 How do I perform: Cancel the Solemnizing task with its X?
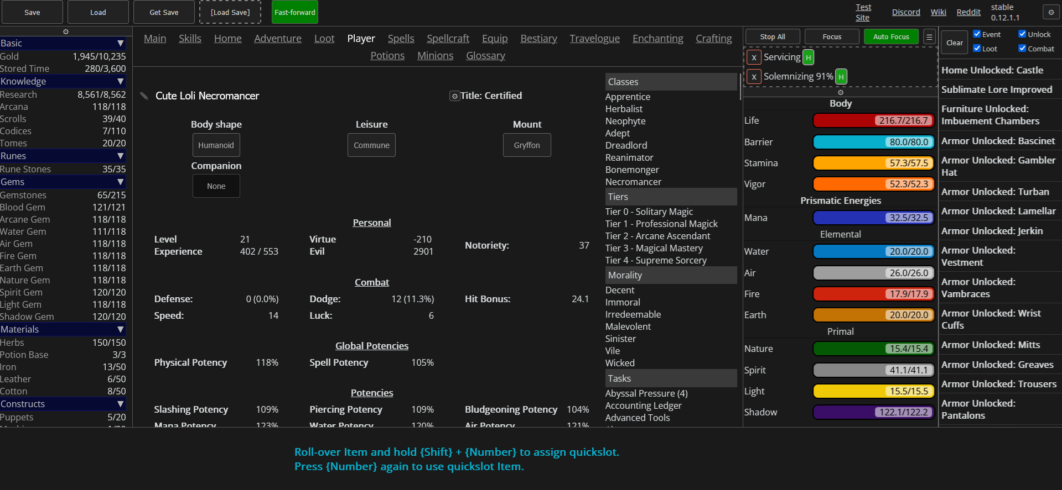(x=754, y=77)
